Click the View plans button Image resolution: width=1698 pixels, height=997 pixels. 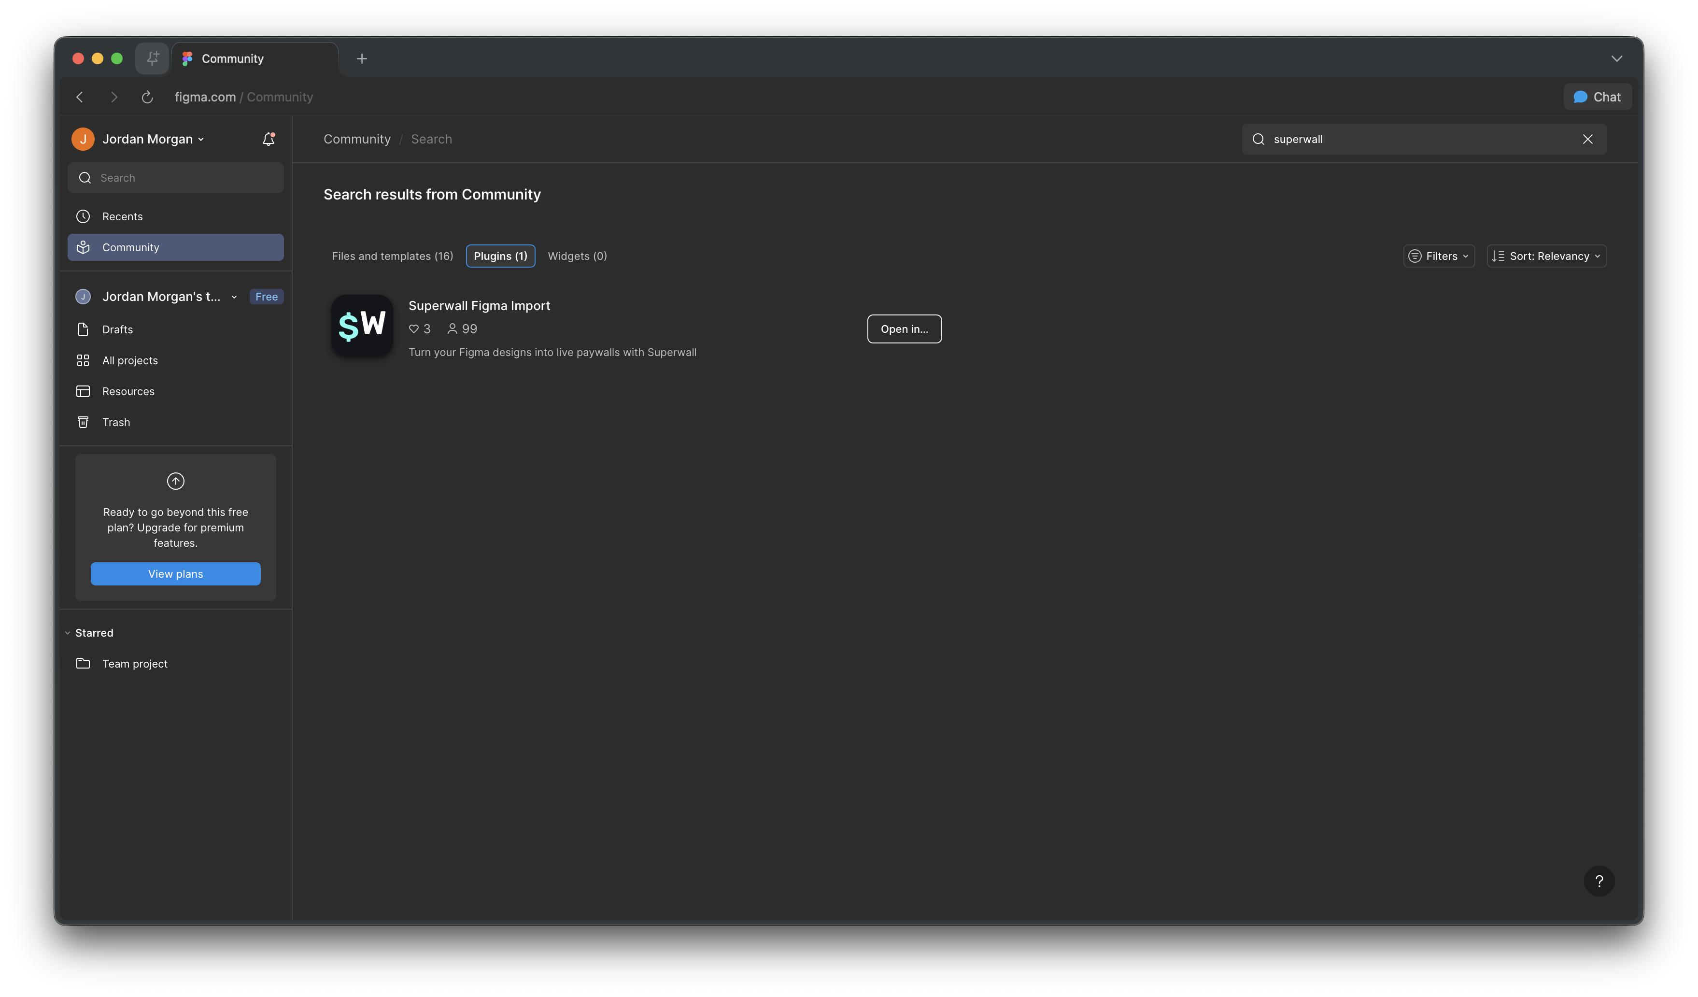[175, 574]
